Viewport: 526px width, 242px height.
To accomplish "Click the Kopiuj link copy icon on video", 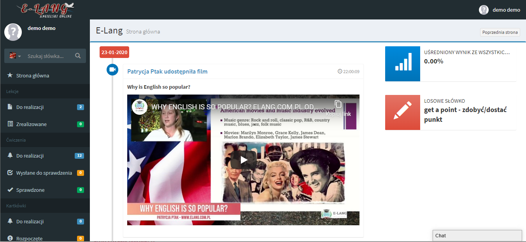I will coord(338,104).
